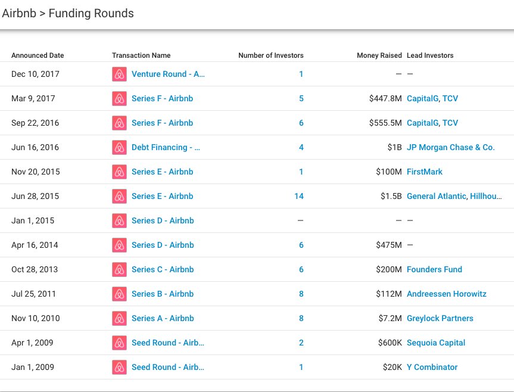The height and width of the screenshot is (392, 514).
Task: Open FirstMark lead investor page
Action: pos(425,172)
